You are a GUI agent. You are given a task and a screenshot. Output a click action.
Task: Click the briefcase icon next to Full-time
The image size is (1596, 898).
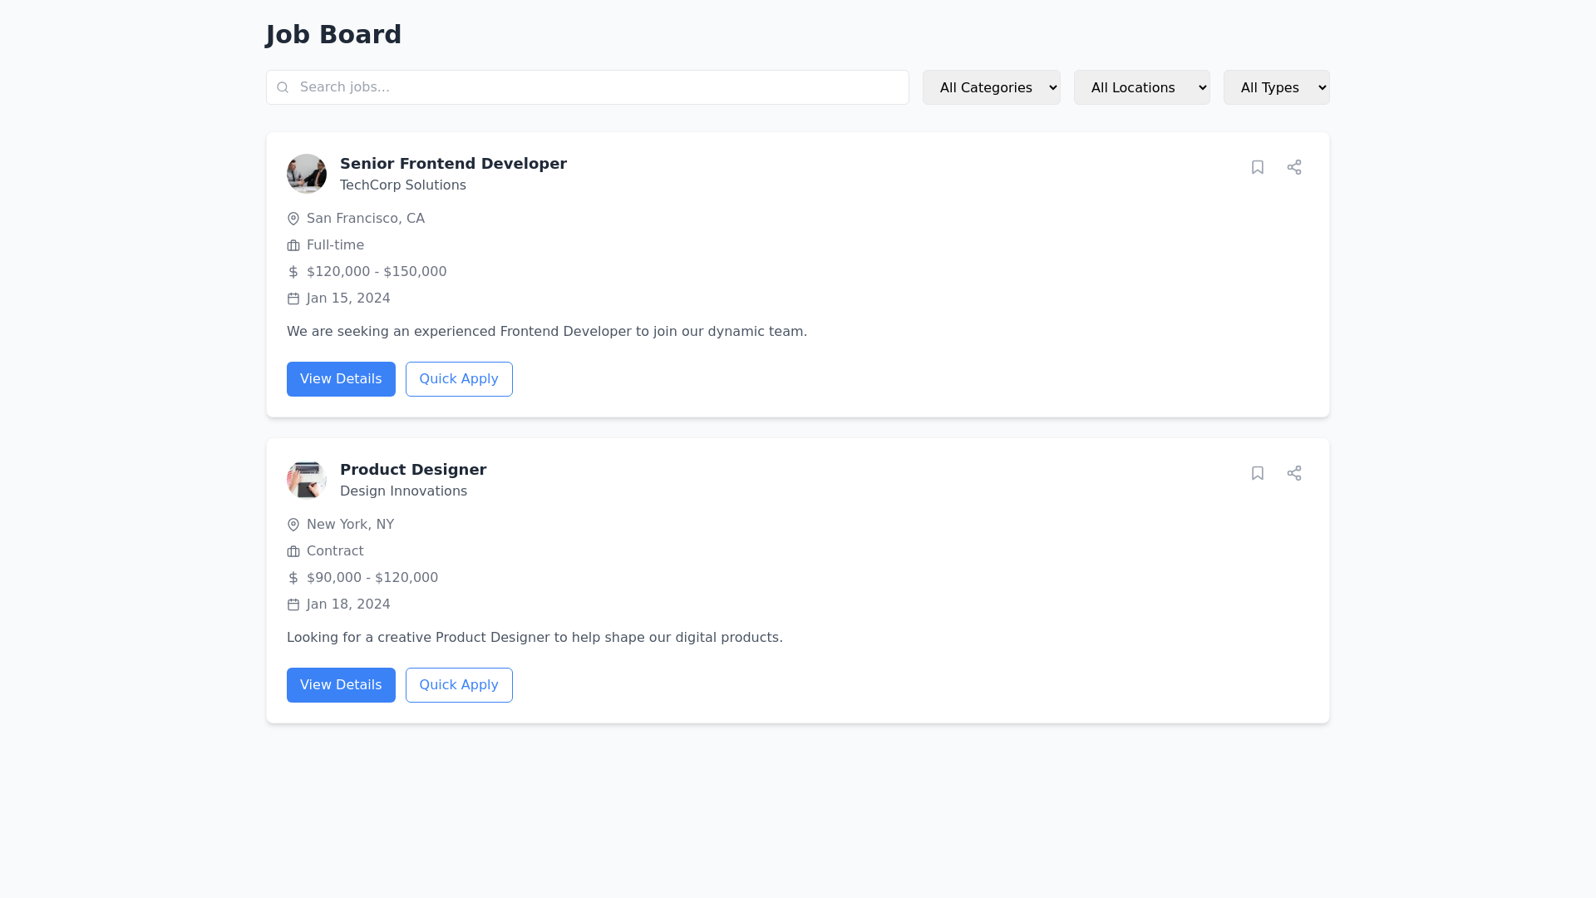[293, 244]
